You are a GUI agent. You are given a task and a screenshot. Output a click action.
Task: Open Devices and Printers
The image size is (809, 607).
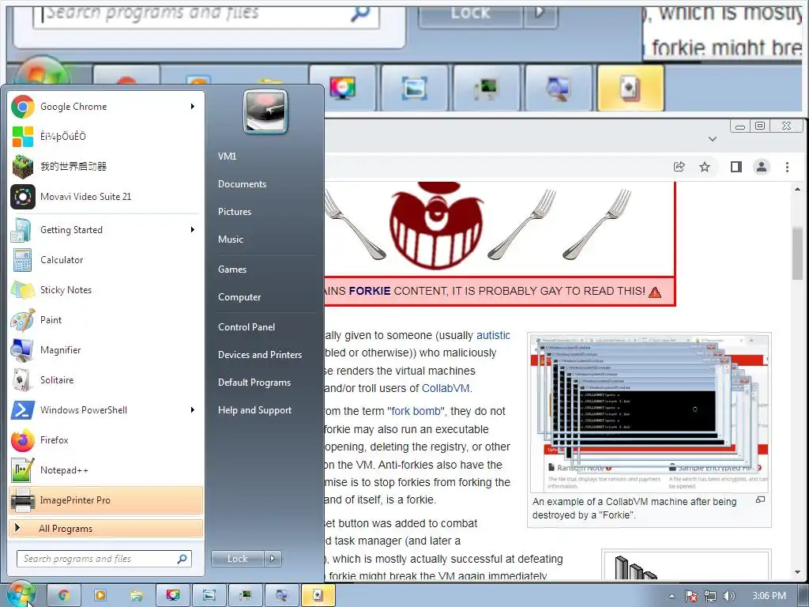pyautogui.click(x=259, y=355)
